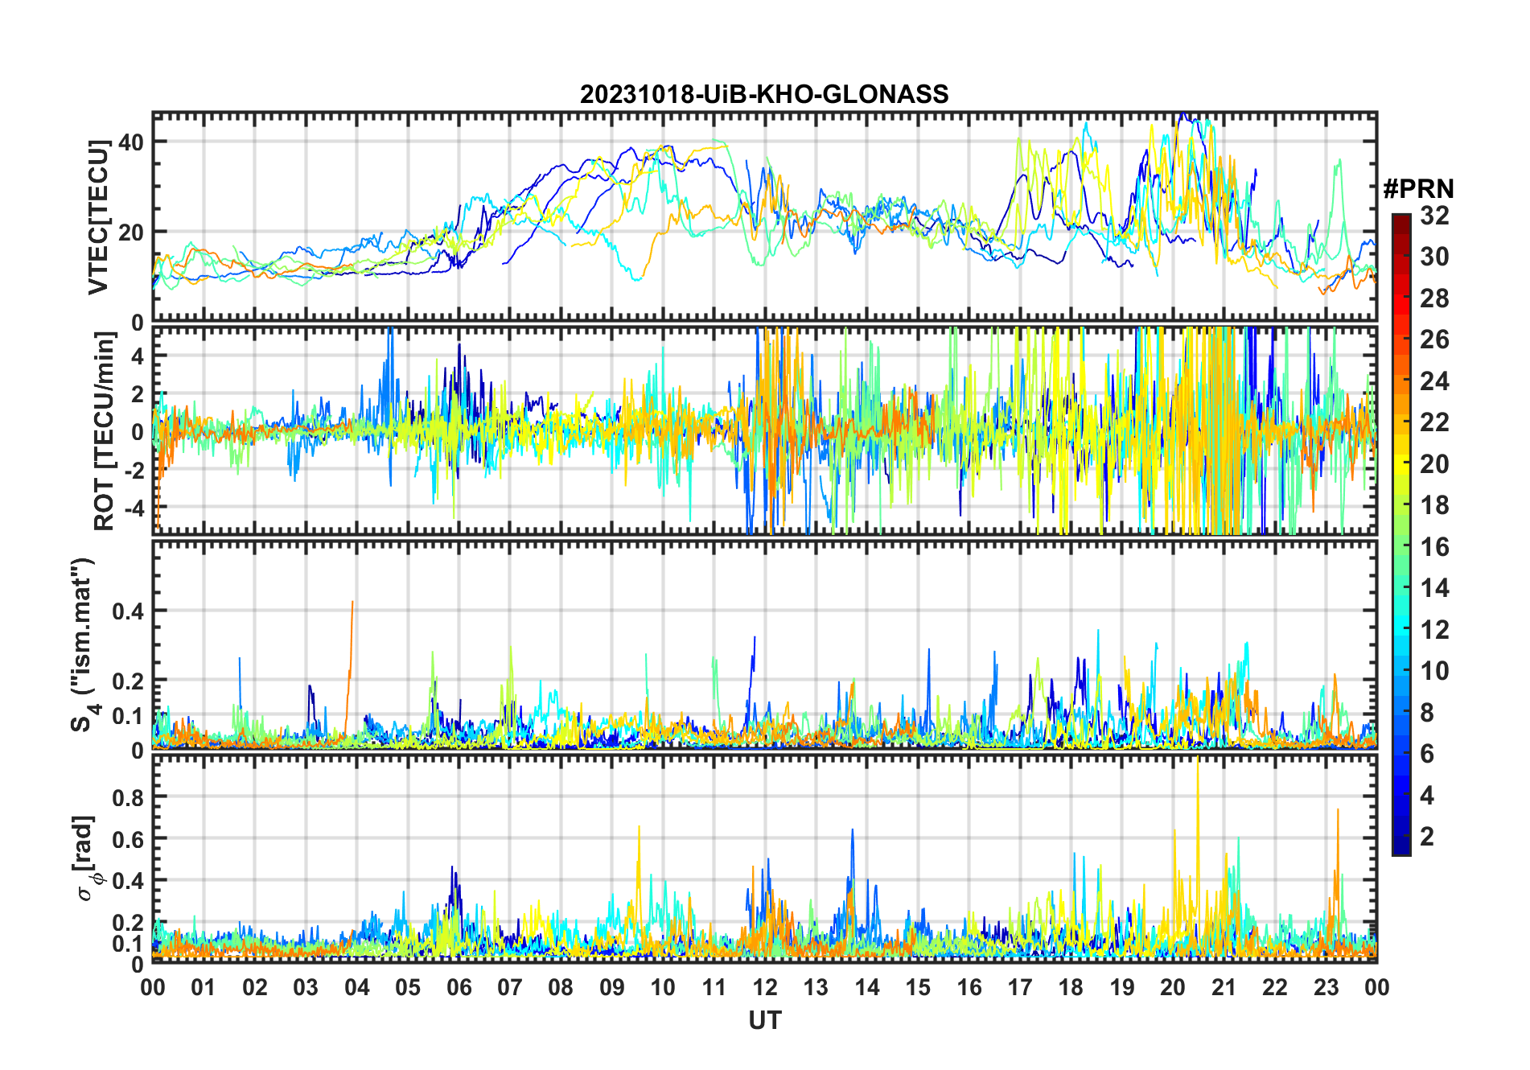1530x1070 pixels.
Task: Select x-axis hour tick 21
Action: 1224,987
